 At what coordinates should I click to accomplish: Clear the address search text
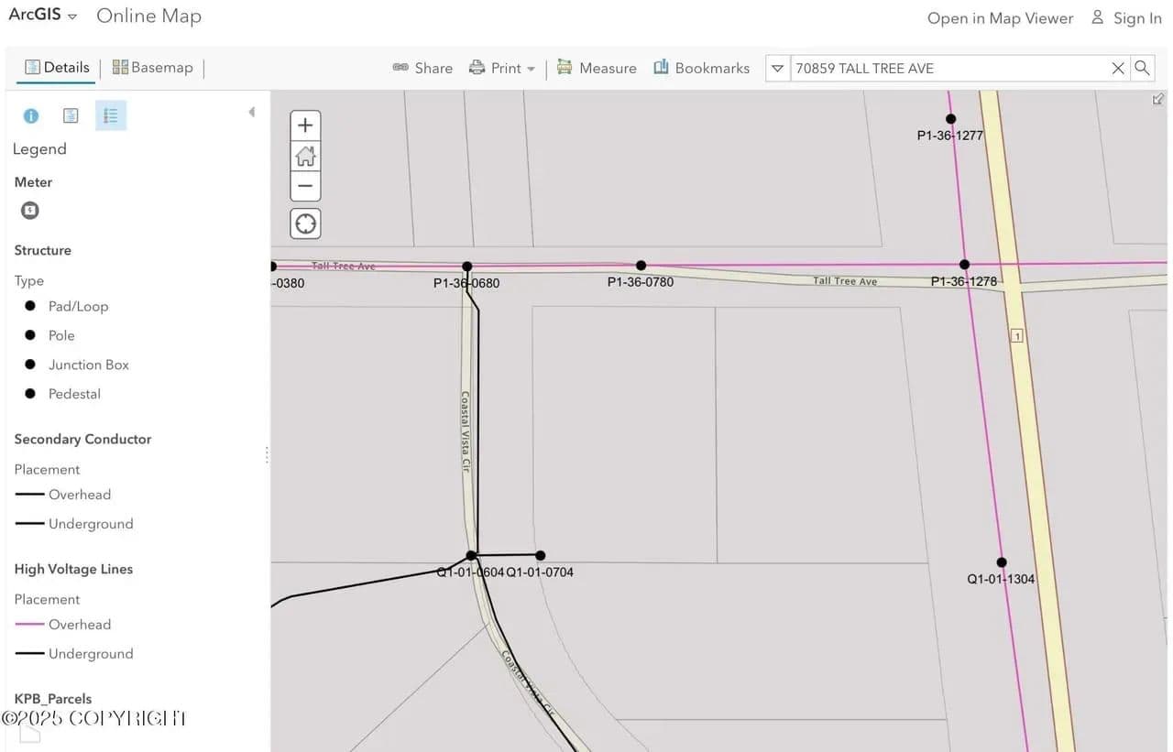point(1117,68)
